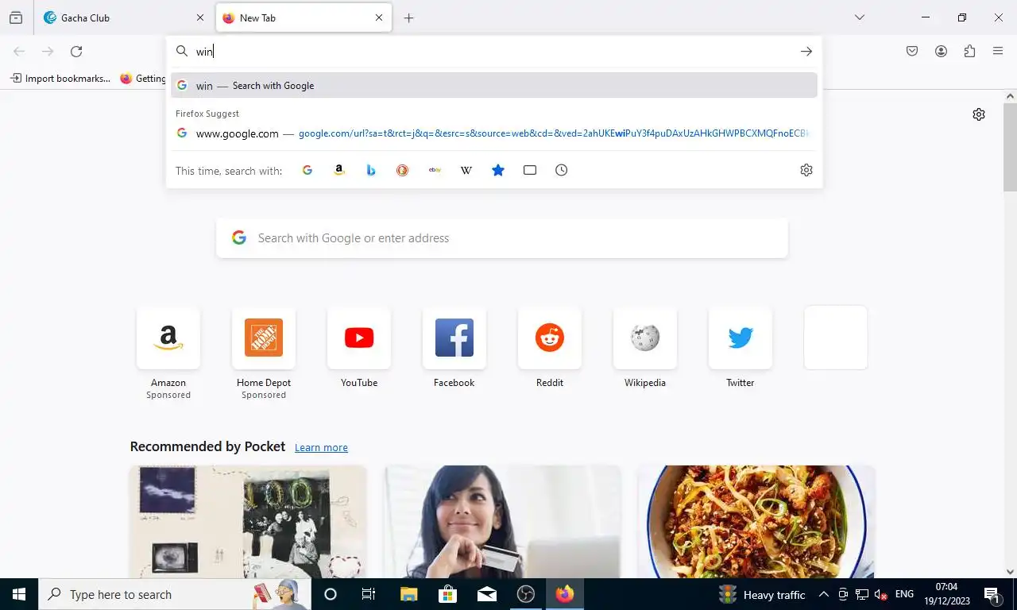Choose 'win — Search with Google' suggestion
The width and height of the screenshot is (1017, 610).
coord(494,86)
